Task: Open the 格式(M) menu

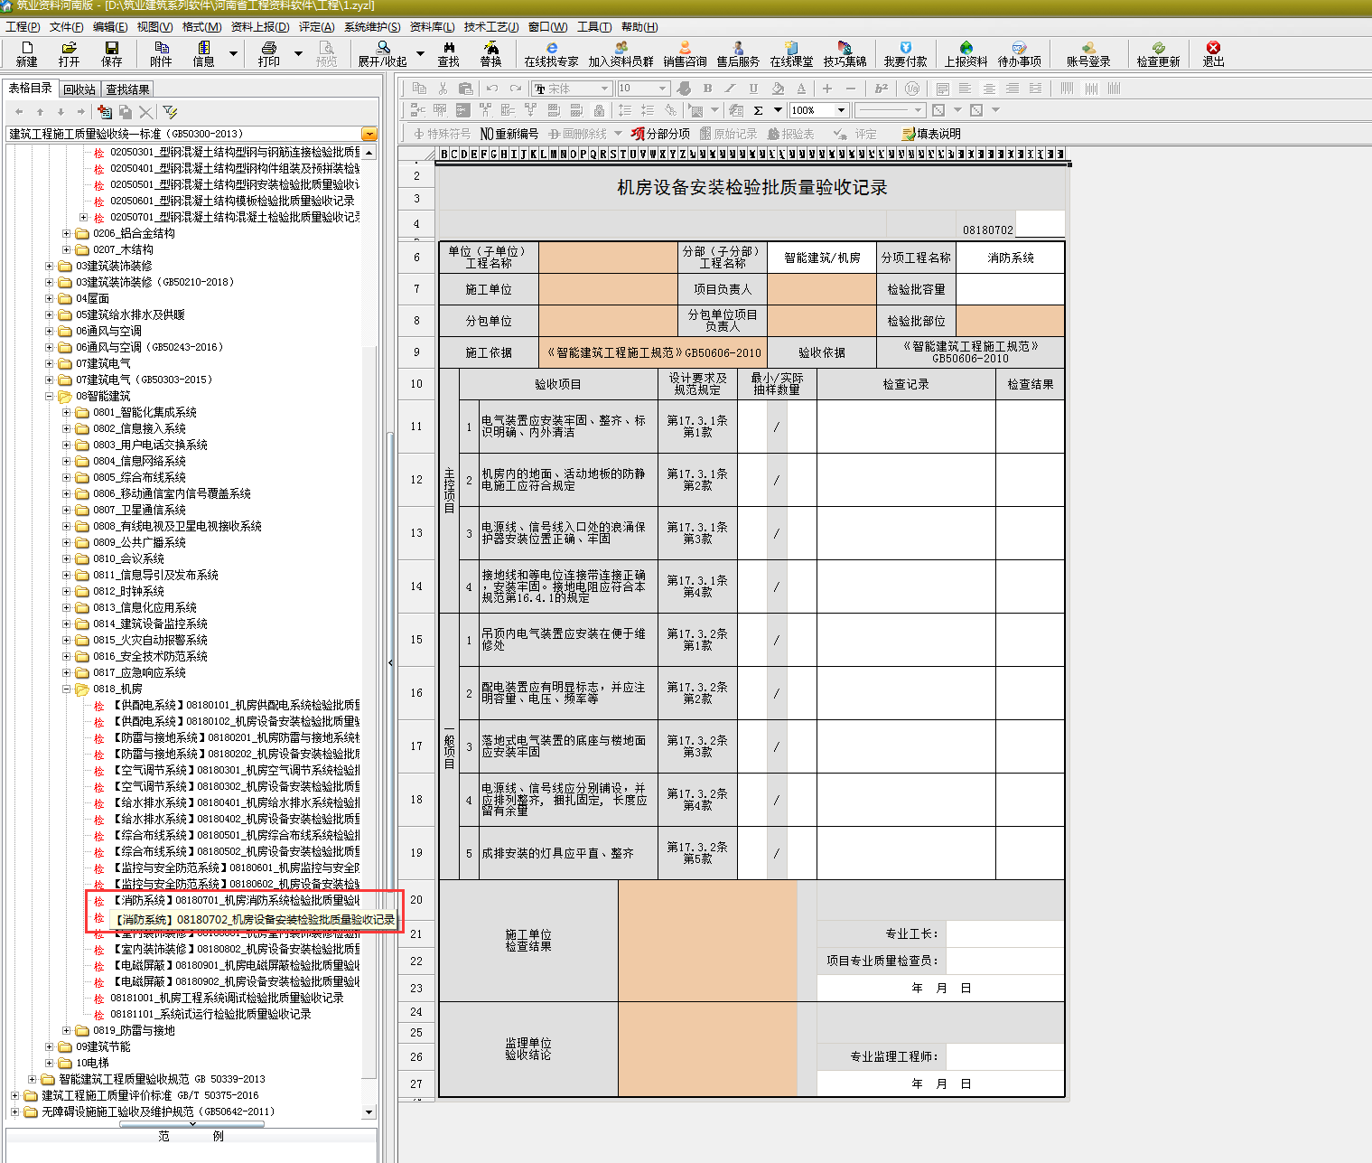Action: (x=201, y=27)
